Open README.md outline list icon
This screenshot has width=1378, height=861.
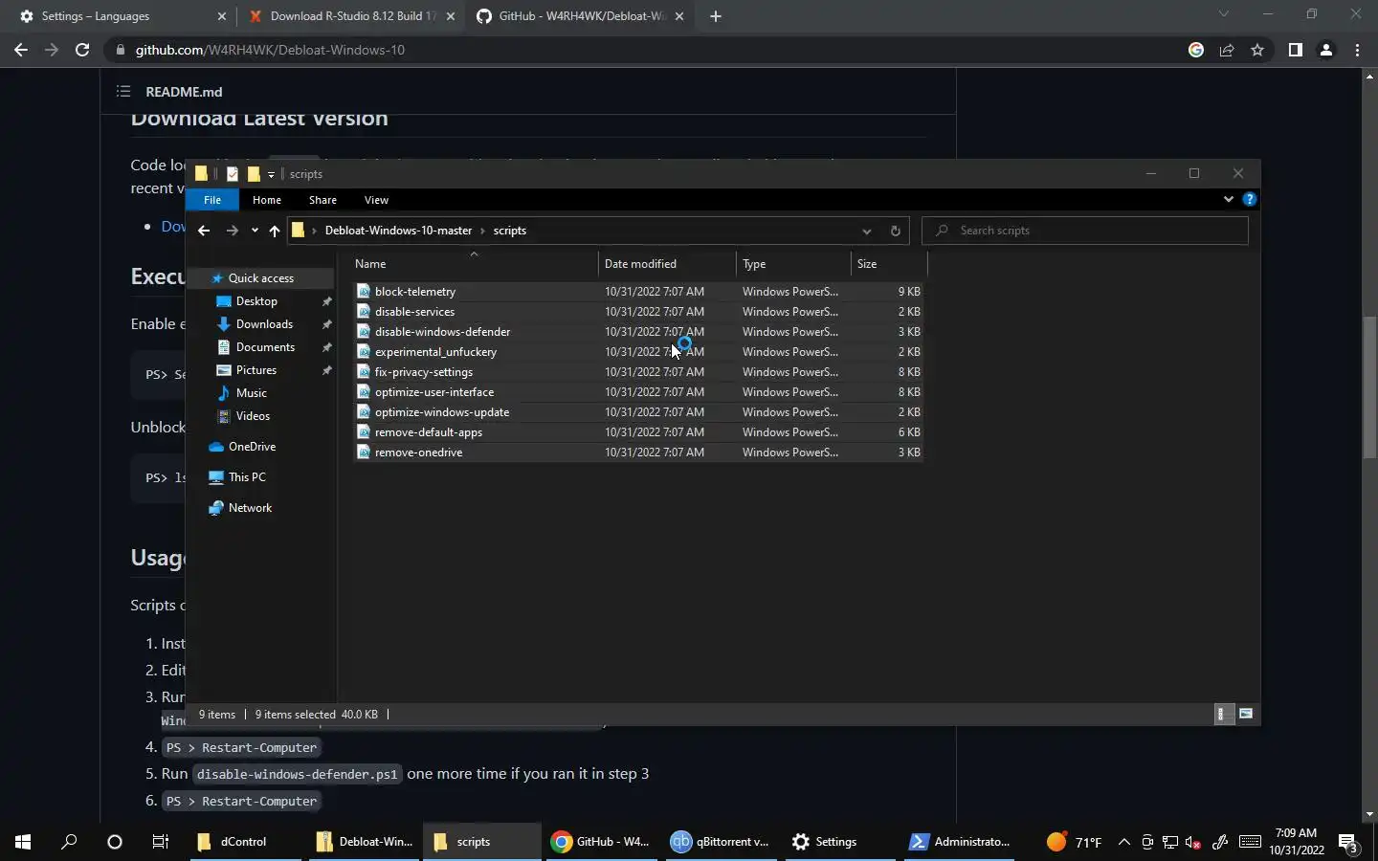[123, 92]
